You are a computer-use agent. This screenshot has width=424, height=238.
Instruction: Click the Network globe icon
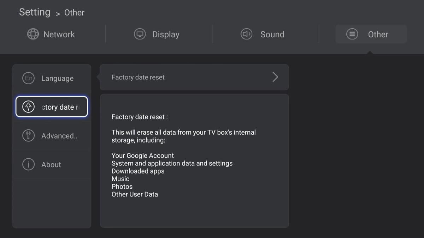tap(33, 34)
